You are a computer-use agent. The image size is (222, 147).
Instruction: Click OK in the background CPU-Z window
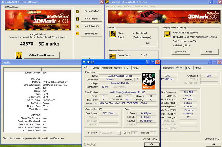point(214,145)
